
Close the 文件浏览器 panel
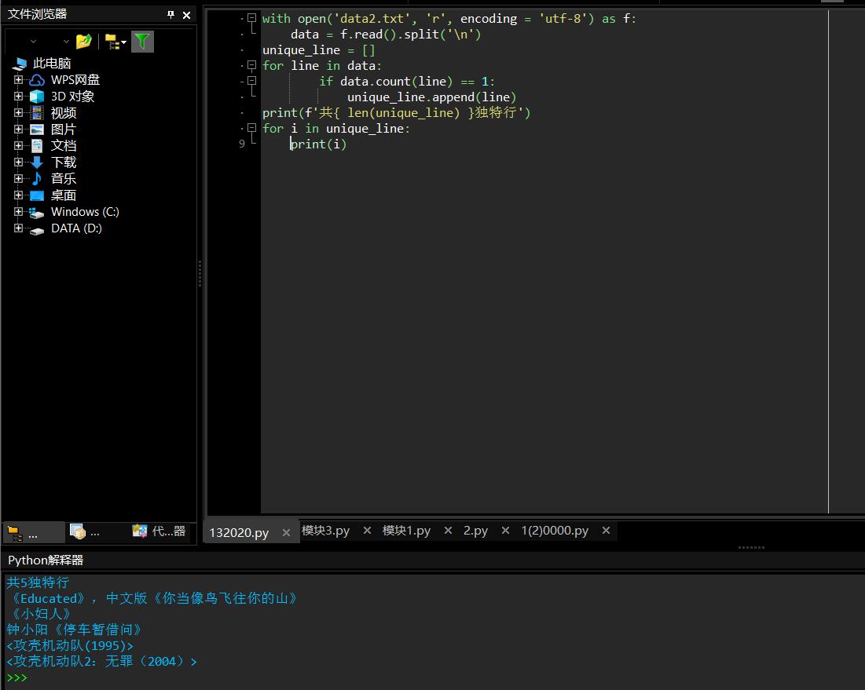click(186, 15)
